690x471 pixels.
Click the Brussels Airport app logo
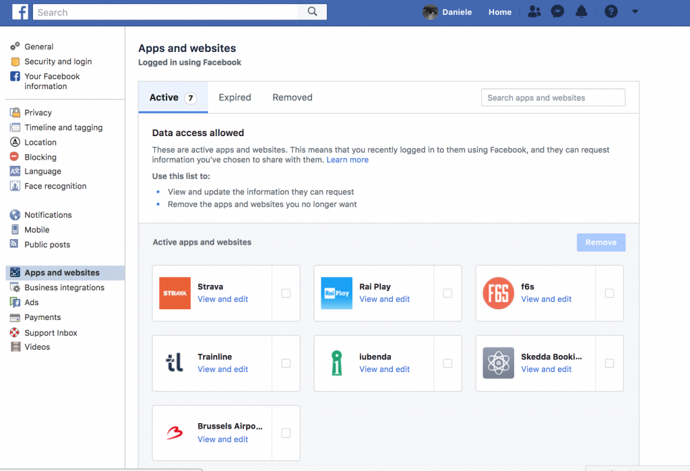[175, 433]
